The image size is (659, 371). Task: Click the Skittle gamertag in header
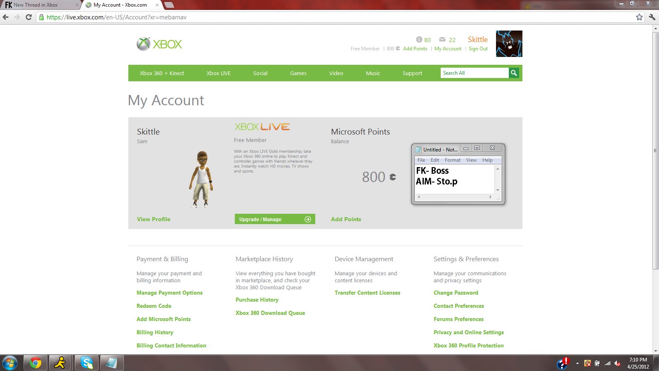[478, 40]
